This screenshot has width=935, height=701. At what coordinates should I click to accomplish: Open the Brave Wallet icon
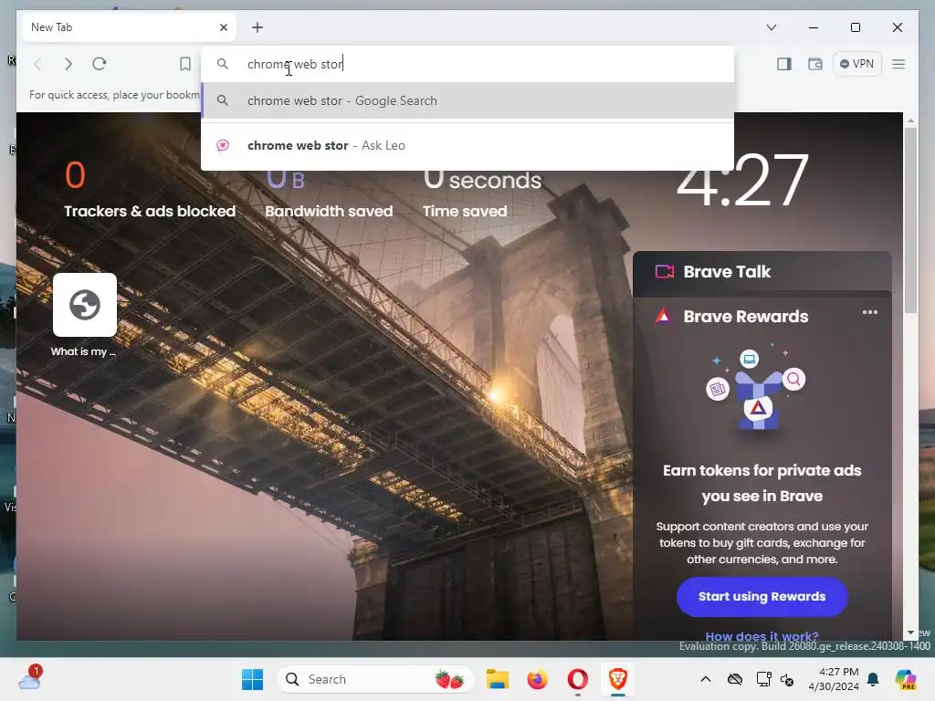pyautogui.click(x=815, y=64)
